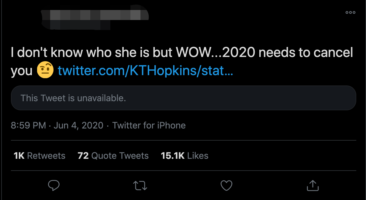Open the twitter.com/KTHopkins status link
The width and height of the screenshot is (366, 200).
[145, 71]
